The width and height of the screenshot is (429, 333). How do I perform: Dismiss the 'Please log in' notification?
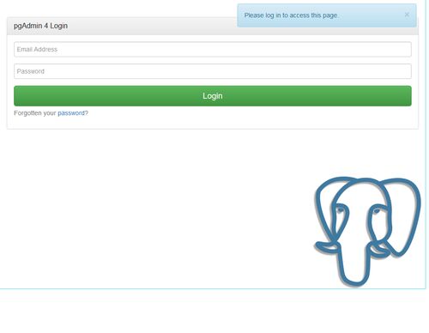(x=407, y=15)
